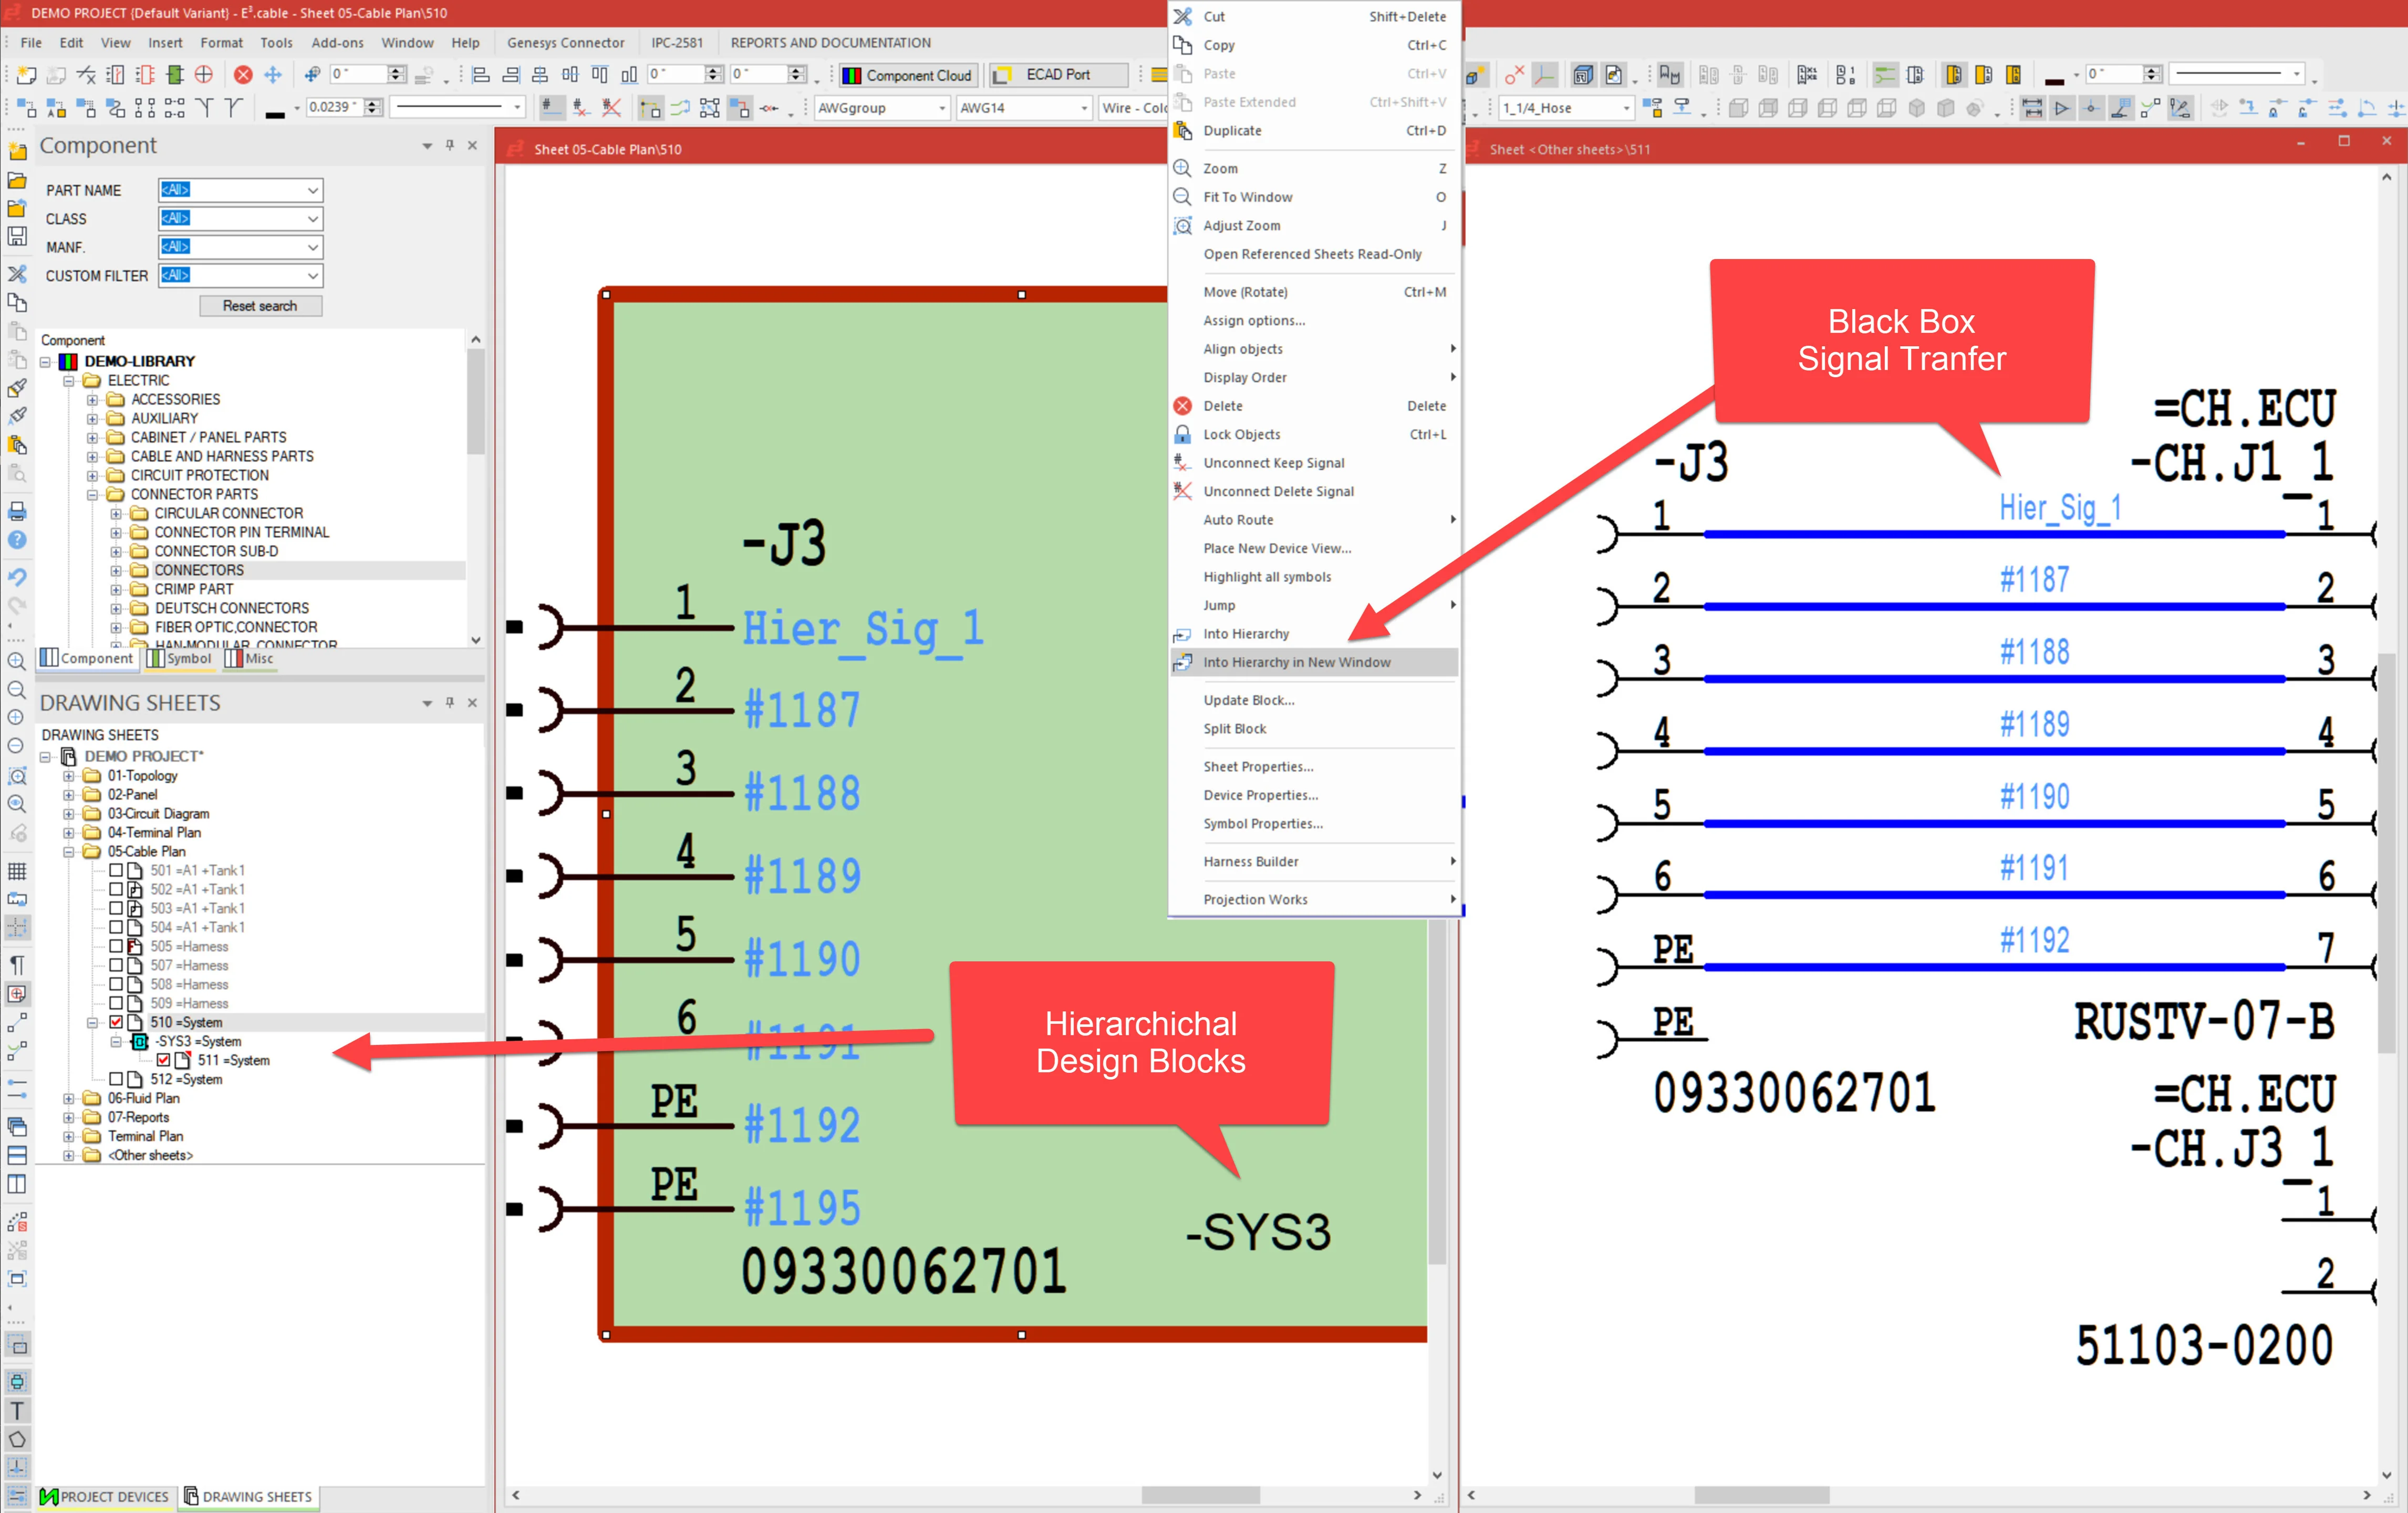Click the align left objects icon
The width and height of the screenshot is (2408, 1513).
click(481, 75)
